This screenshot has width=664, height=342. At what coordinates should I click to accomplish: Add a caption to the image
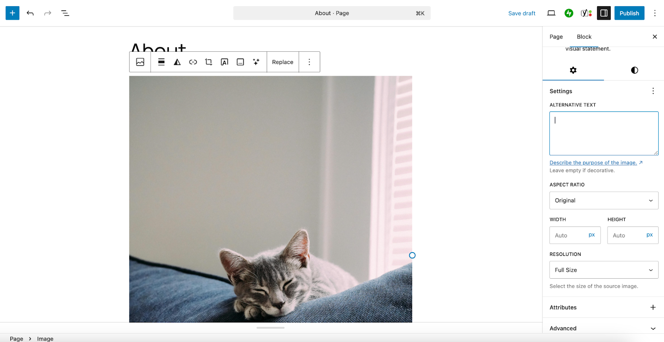pyautogui.click(x=240, y=62)
